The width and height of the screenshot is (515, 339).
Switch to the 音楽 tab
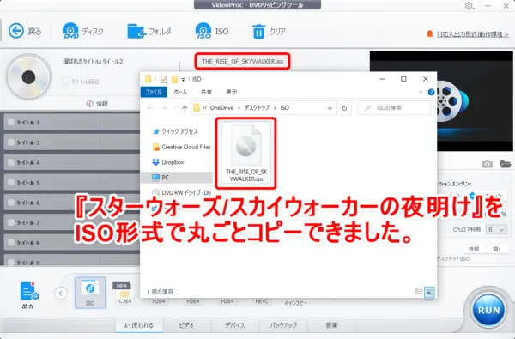[x=331, y=325]
